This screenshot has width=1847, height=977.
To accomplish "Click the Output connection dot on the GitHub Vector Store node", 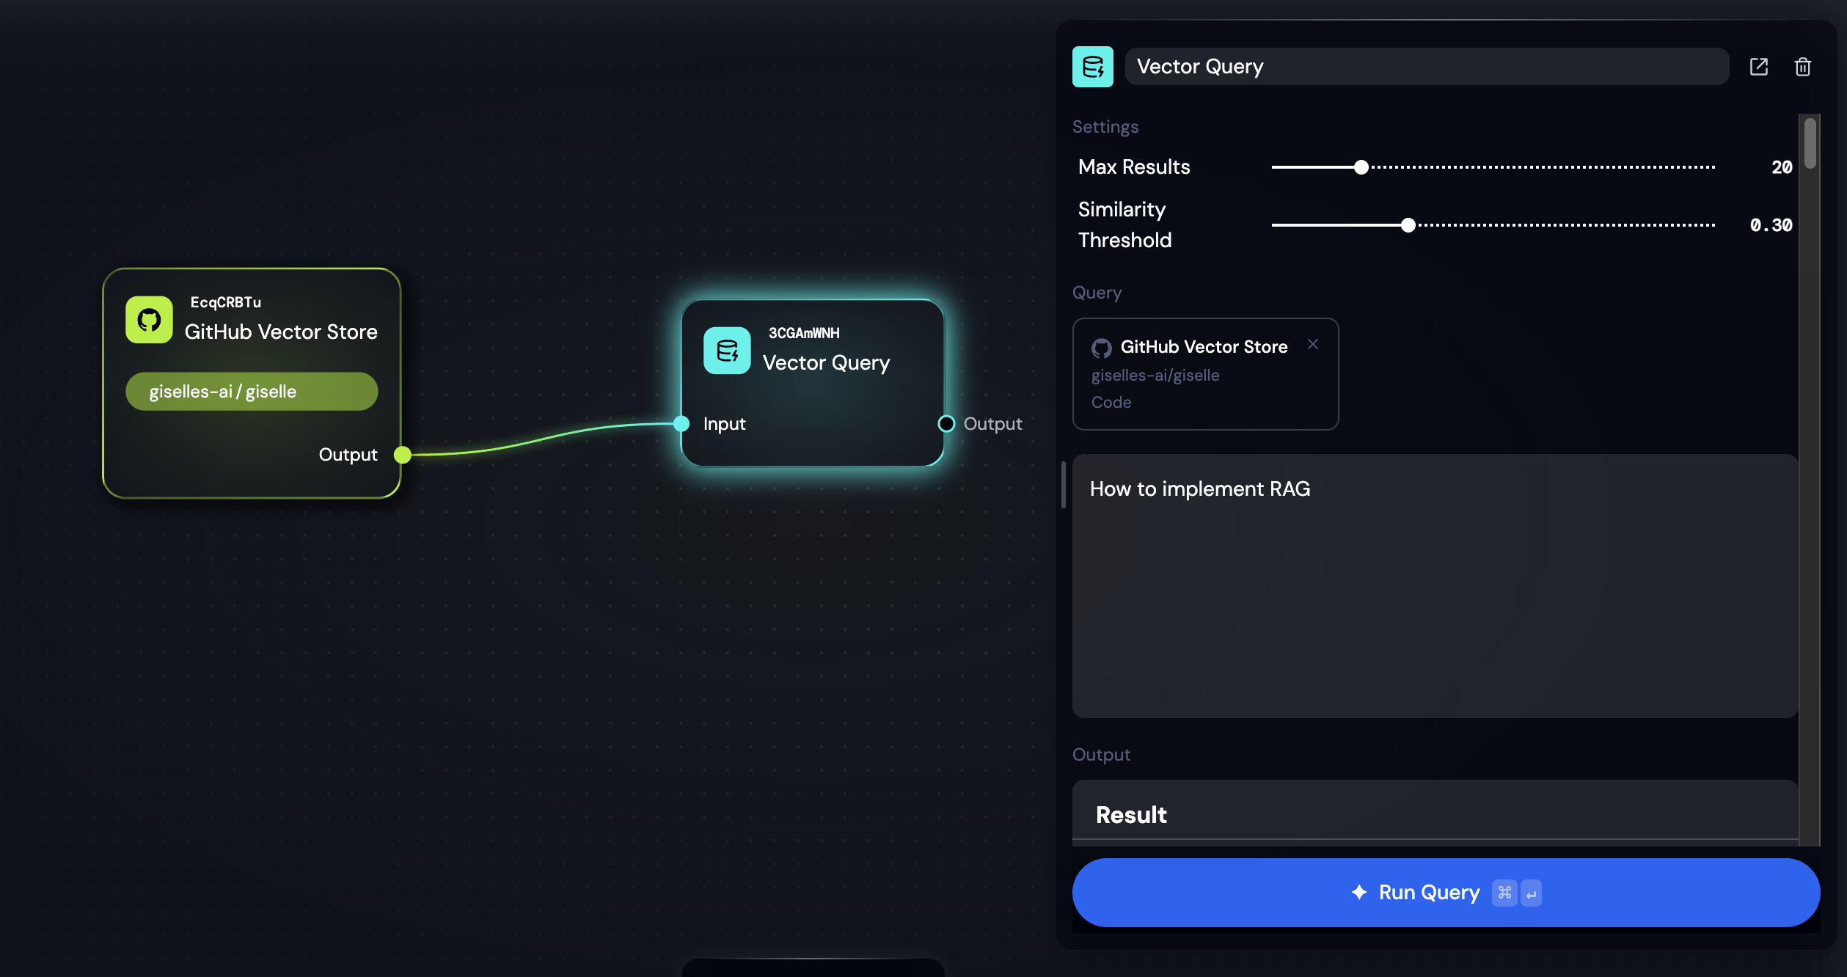I will click(402, 454).
